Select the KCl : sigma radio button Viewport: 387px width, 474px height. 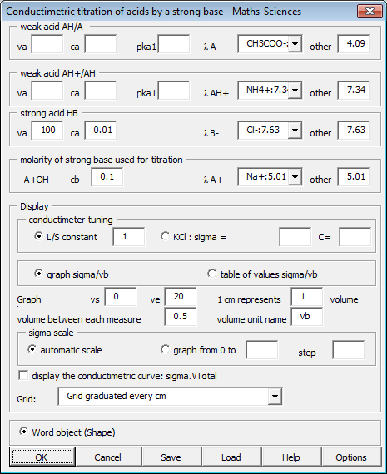coord(166,236)
